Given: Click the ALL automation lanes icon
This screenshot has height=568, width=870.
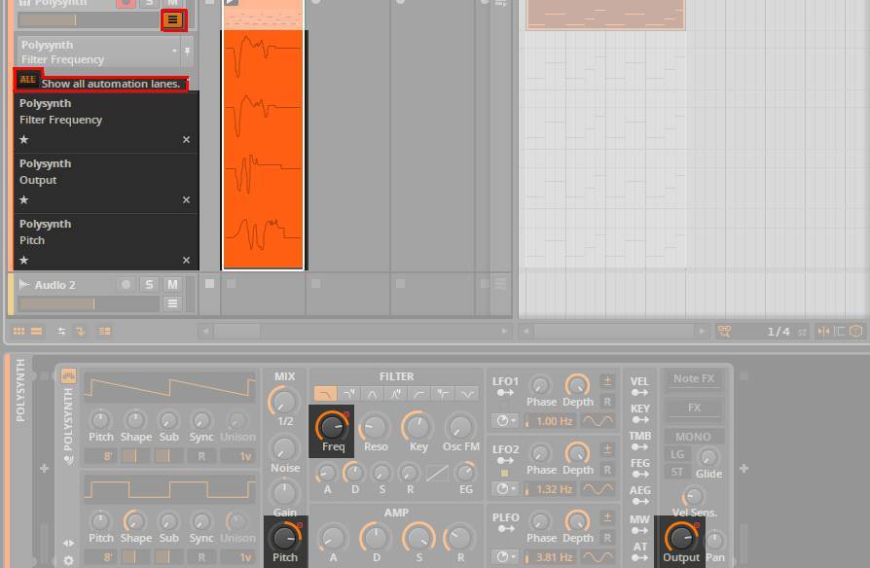Looking at the screenshot, I should coord(27,81).
